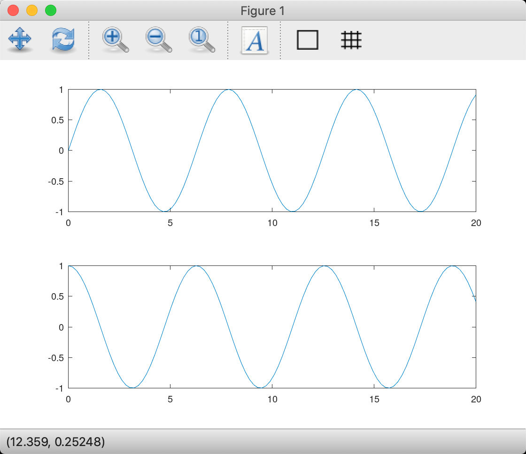
Task: Select the Pan tool icon
Action: (x=20, y=40)
